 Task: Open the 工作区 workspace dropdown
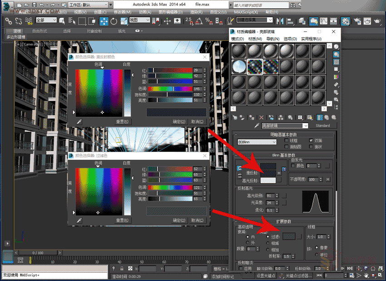tap(88, 5)
